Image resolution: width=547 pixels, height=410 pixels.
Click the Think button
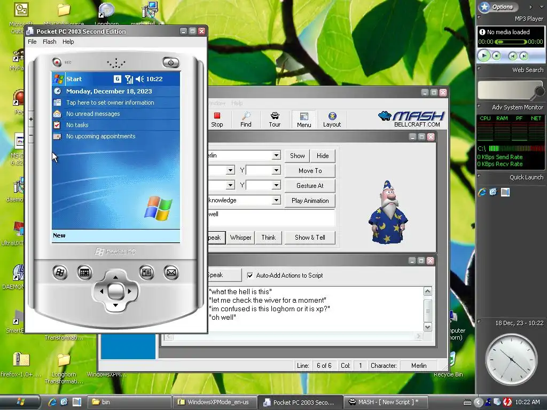tap(268, 238)
